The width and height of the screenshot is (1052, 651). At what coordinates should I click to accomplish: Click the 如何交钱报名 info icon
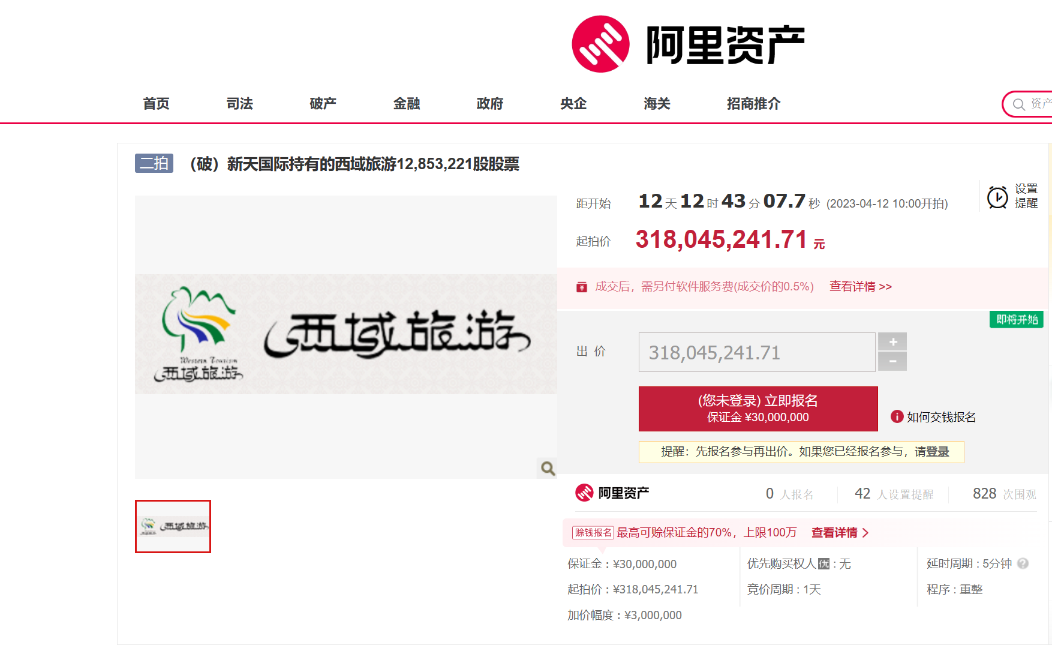click(x=896, y=416)
